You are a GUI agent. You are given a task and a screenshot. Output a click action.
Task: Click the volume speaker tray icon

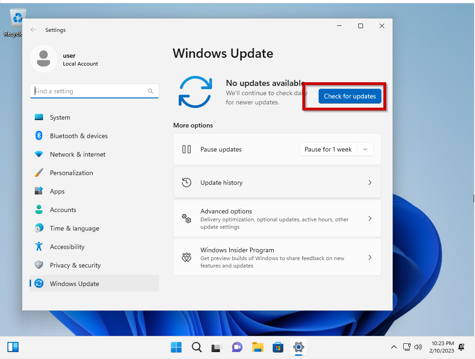(418, 347)
